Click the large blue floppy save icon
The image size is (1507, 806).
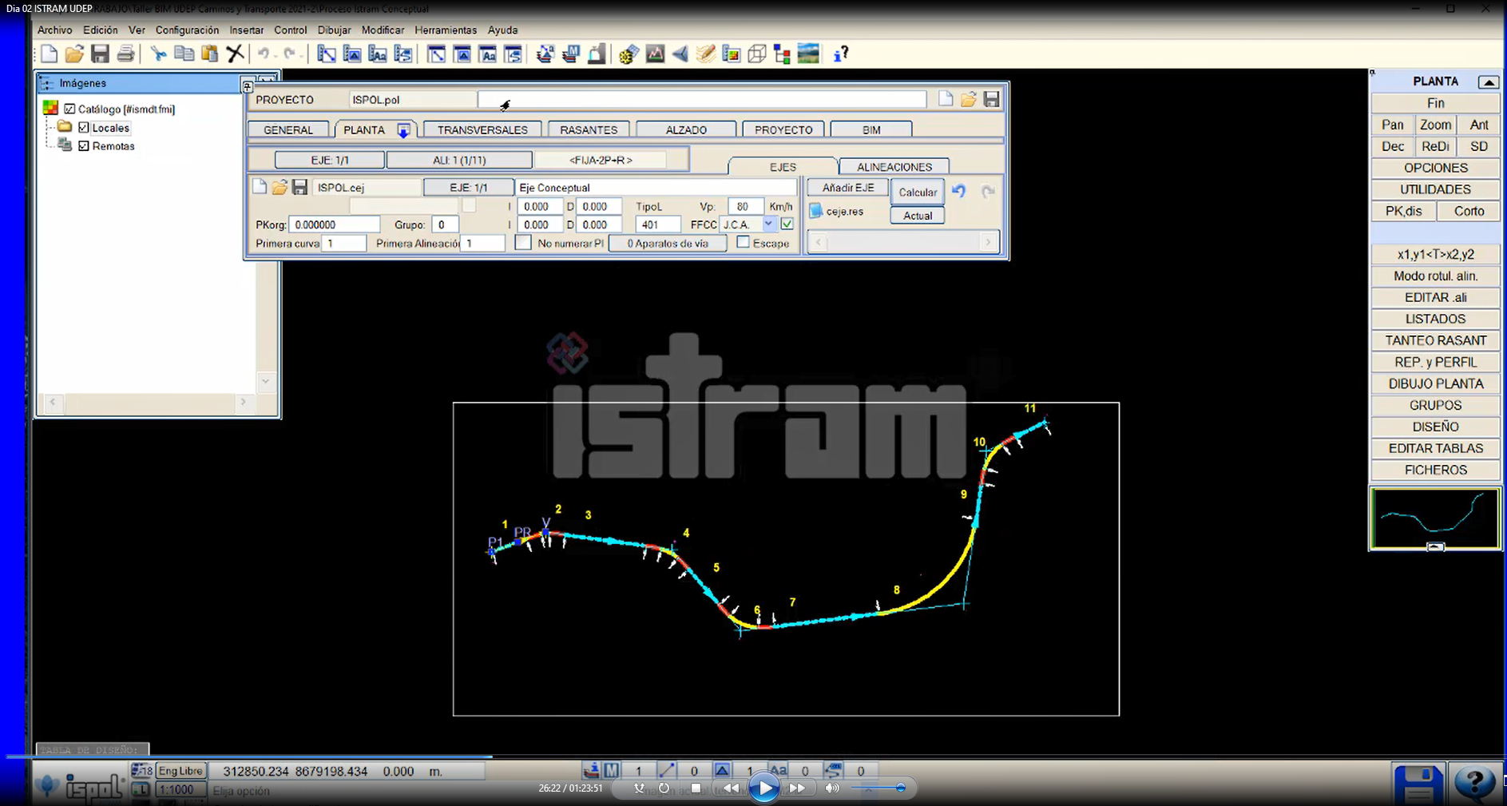click(x=1418, y=783)
